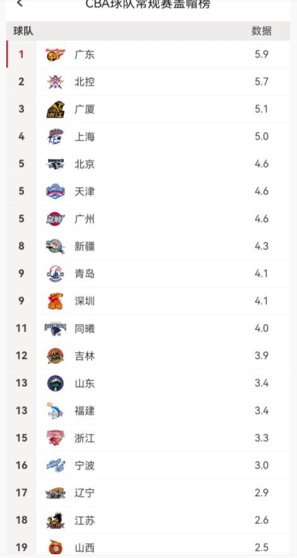The image size is (297, 558).
Task: Open the 北京 team row
Action: point(148,164)
